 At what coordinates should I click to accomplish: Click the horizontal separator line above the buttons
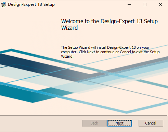(83, 116)
